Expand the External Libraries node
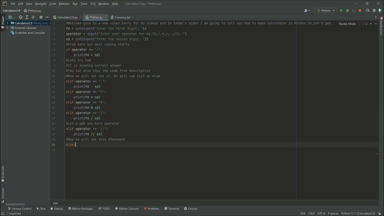 (7, 28)
